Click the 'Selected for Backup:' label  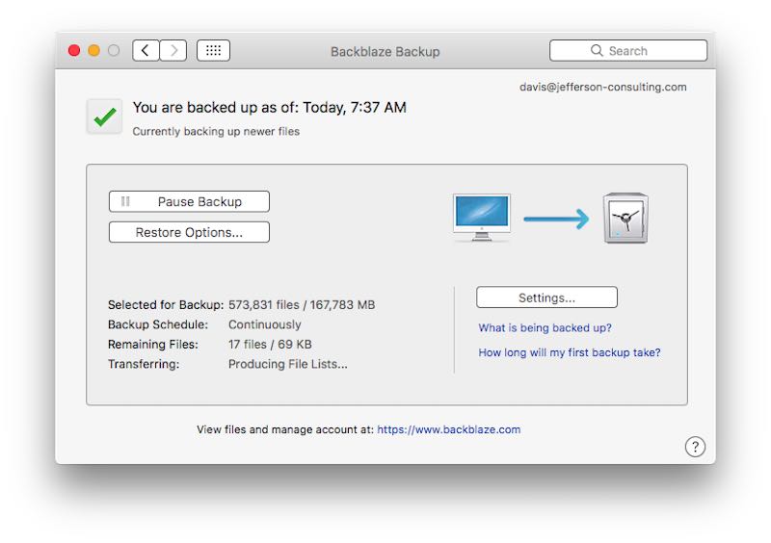coord(166,304)
